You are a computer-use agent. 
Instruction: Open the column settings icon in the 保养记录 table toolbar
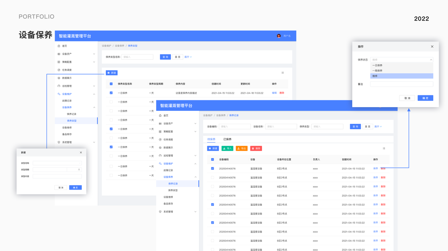coord(384,148)
